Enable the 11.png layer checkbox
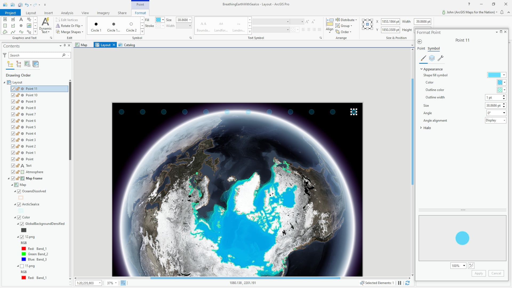 point(22,266)
